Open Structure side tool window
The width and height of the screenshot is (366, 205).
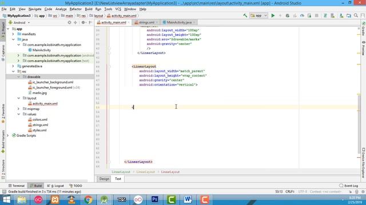pos(3,170)
